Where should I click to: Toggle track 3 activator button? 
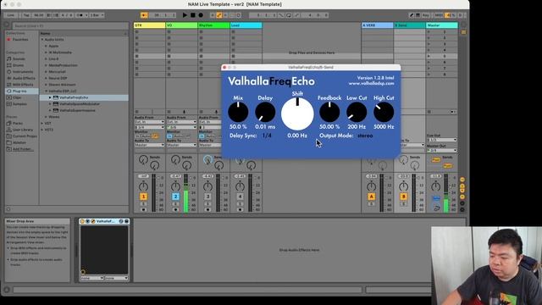pos(207,197)
